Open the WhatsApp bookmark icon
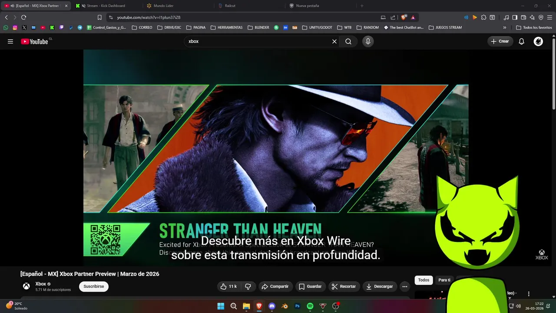This screenshot has height=313, width=556. tap(6, 27)
